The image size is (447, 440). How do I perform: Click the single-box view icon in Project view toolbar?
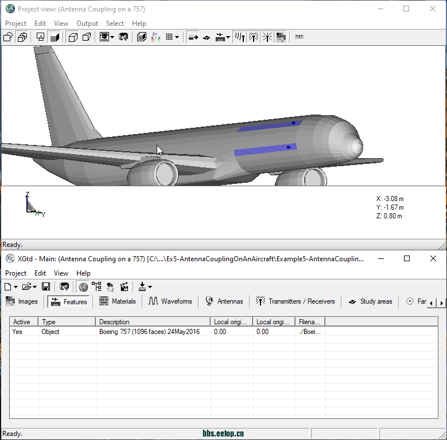click(x=8, y=37)
